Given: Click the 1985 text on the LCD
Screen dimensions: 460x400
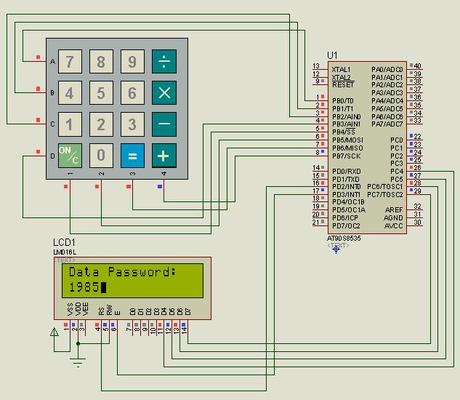Looking at the screenshot, I should (x=84, y=287).
